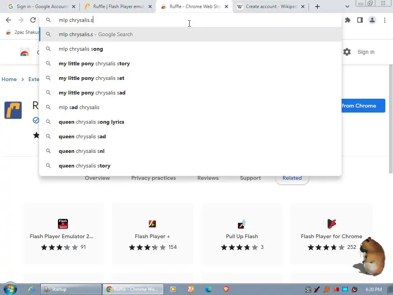Image resolution: width=393 pixels, height=295 pixels.
Task: Go to Home breadcrumb link
Action: (x=9, y=79)
